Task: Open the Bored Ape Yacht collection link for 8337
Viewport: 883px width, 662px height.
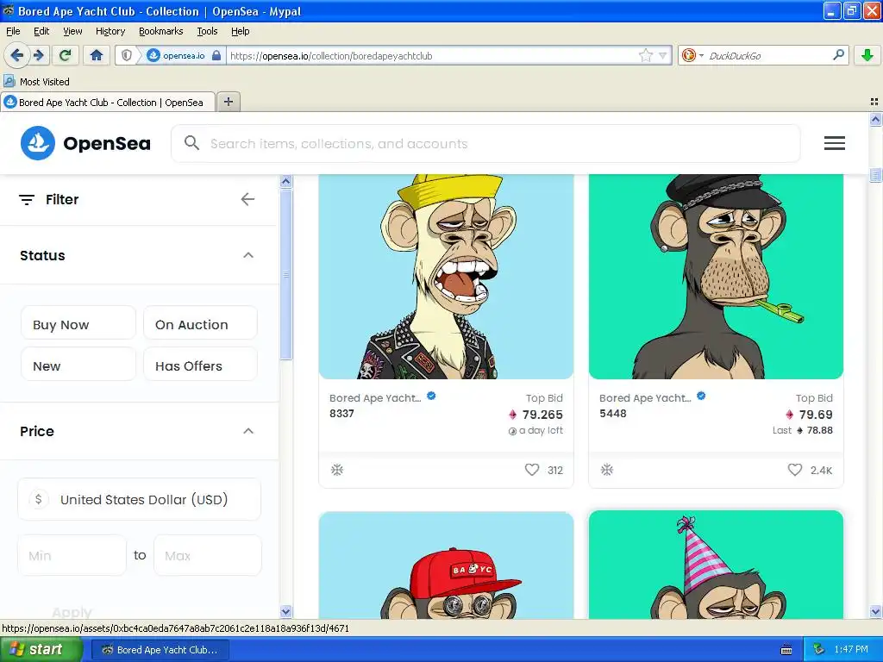Action: pyautogui.click(x=375, y=398)
